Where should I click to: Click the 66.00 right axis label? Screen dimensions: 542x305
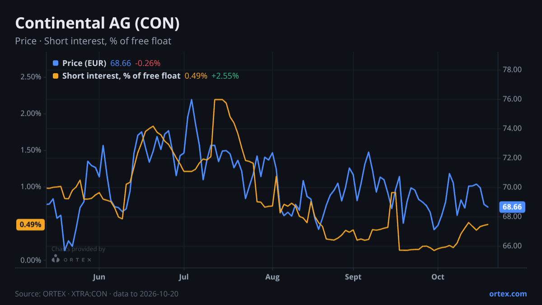click(512, 246)
